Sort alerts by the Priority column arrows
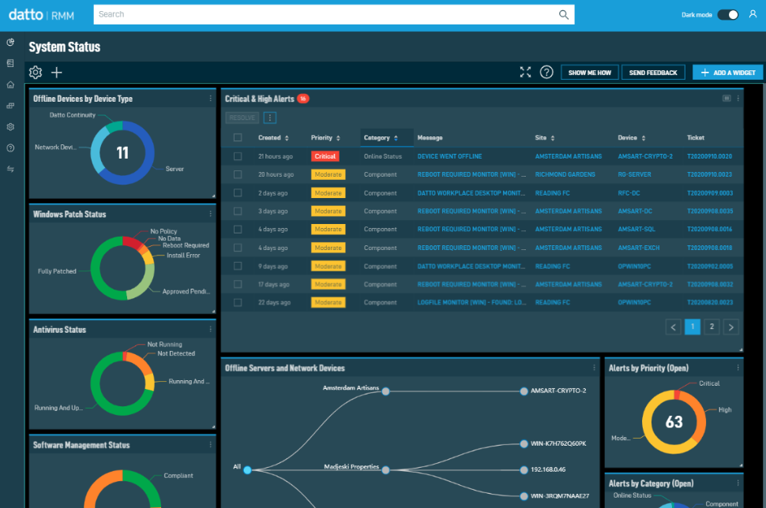 pos(338,137)
